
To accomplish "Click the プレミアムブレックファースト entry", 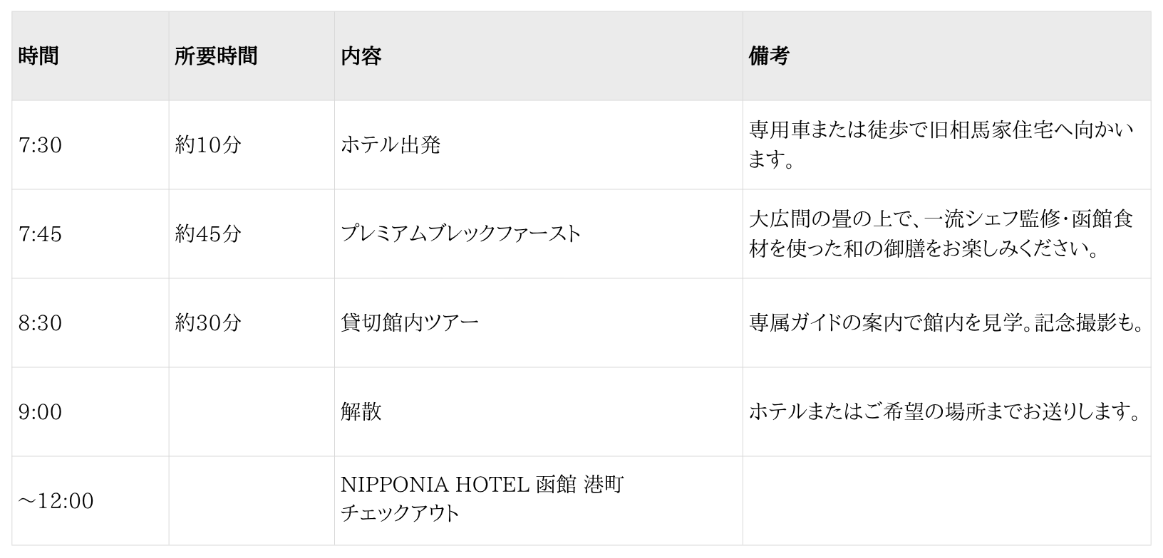I will click(460, 234).
